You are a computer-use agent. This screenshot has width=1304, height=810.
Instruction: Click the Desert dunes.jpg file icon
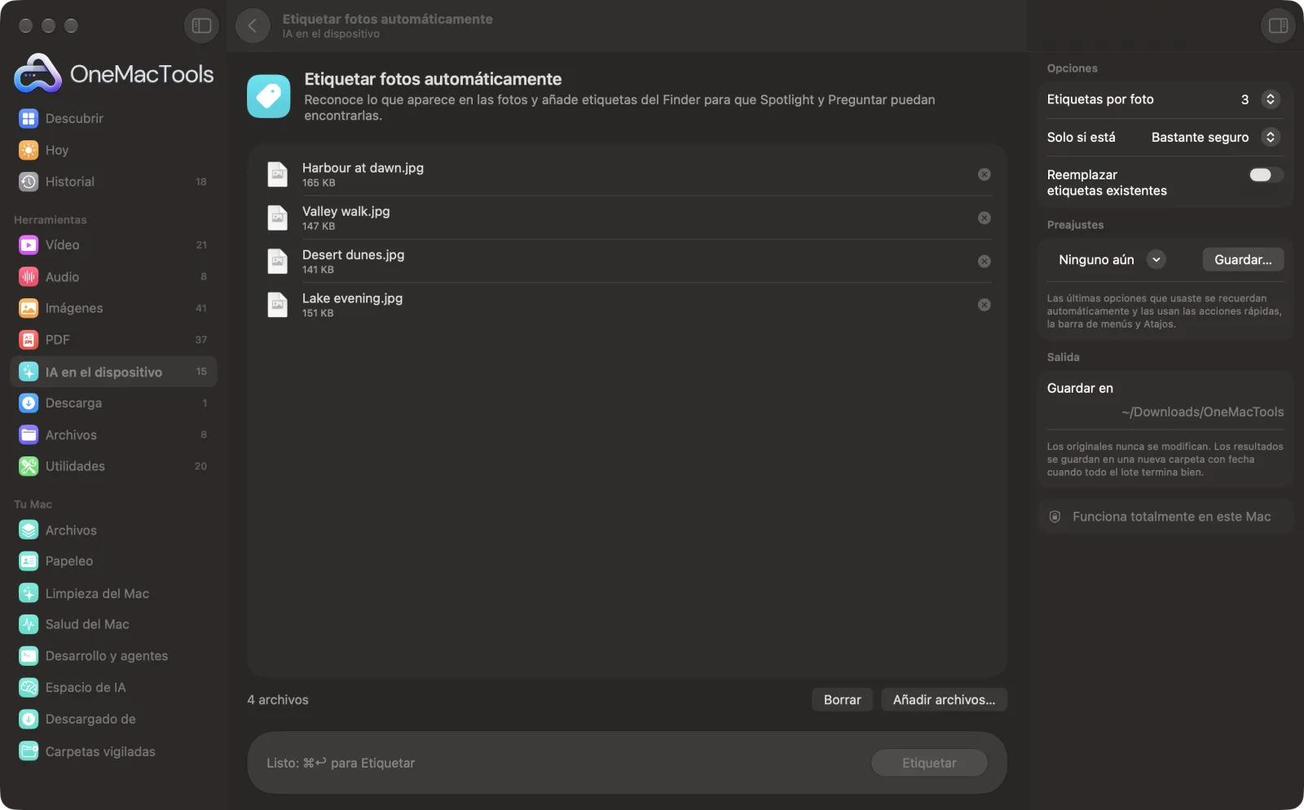tap(278, 262)
